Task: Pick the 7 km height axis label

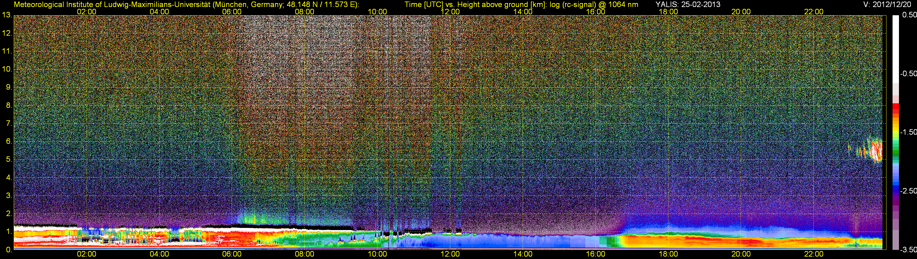Action: click(x=9, y=123)
